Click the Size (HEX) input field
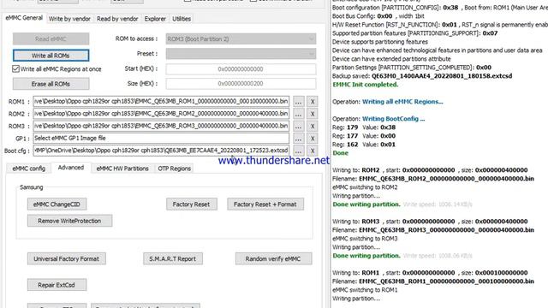 (x=241, y=84)
